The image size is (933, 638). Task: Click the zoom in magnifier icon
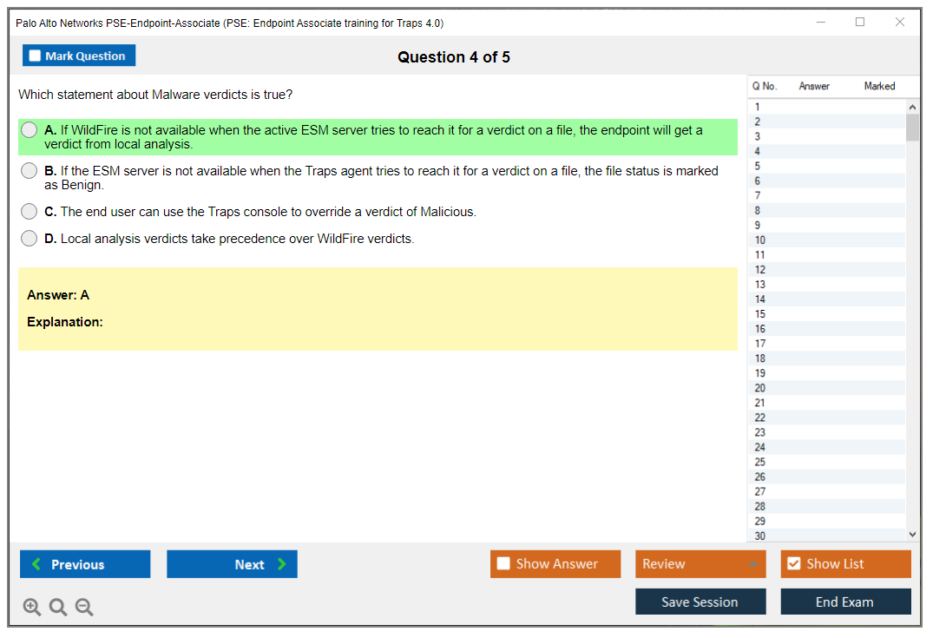tap(32, 608)
